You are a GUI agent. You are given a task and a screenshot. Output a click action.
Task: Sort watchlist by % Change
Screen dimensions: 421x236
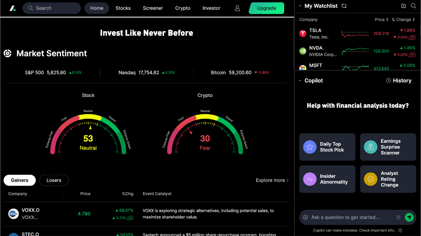coord(403,20)
